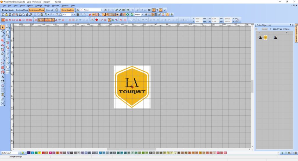
Task: Open the Colorway 1 dropdown
Action: [x=19, y=153]
